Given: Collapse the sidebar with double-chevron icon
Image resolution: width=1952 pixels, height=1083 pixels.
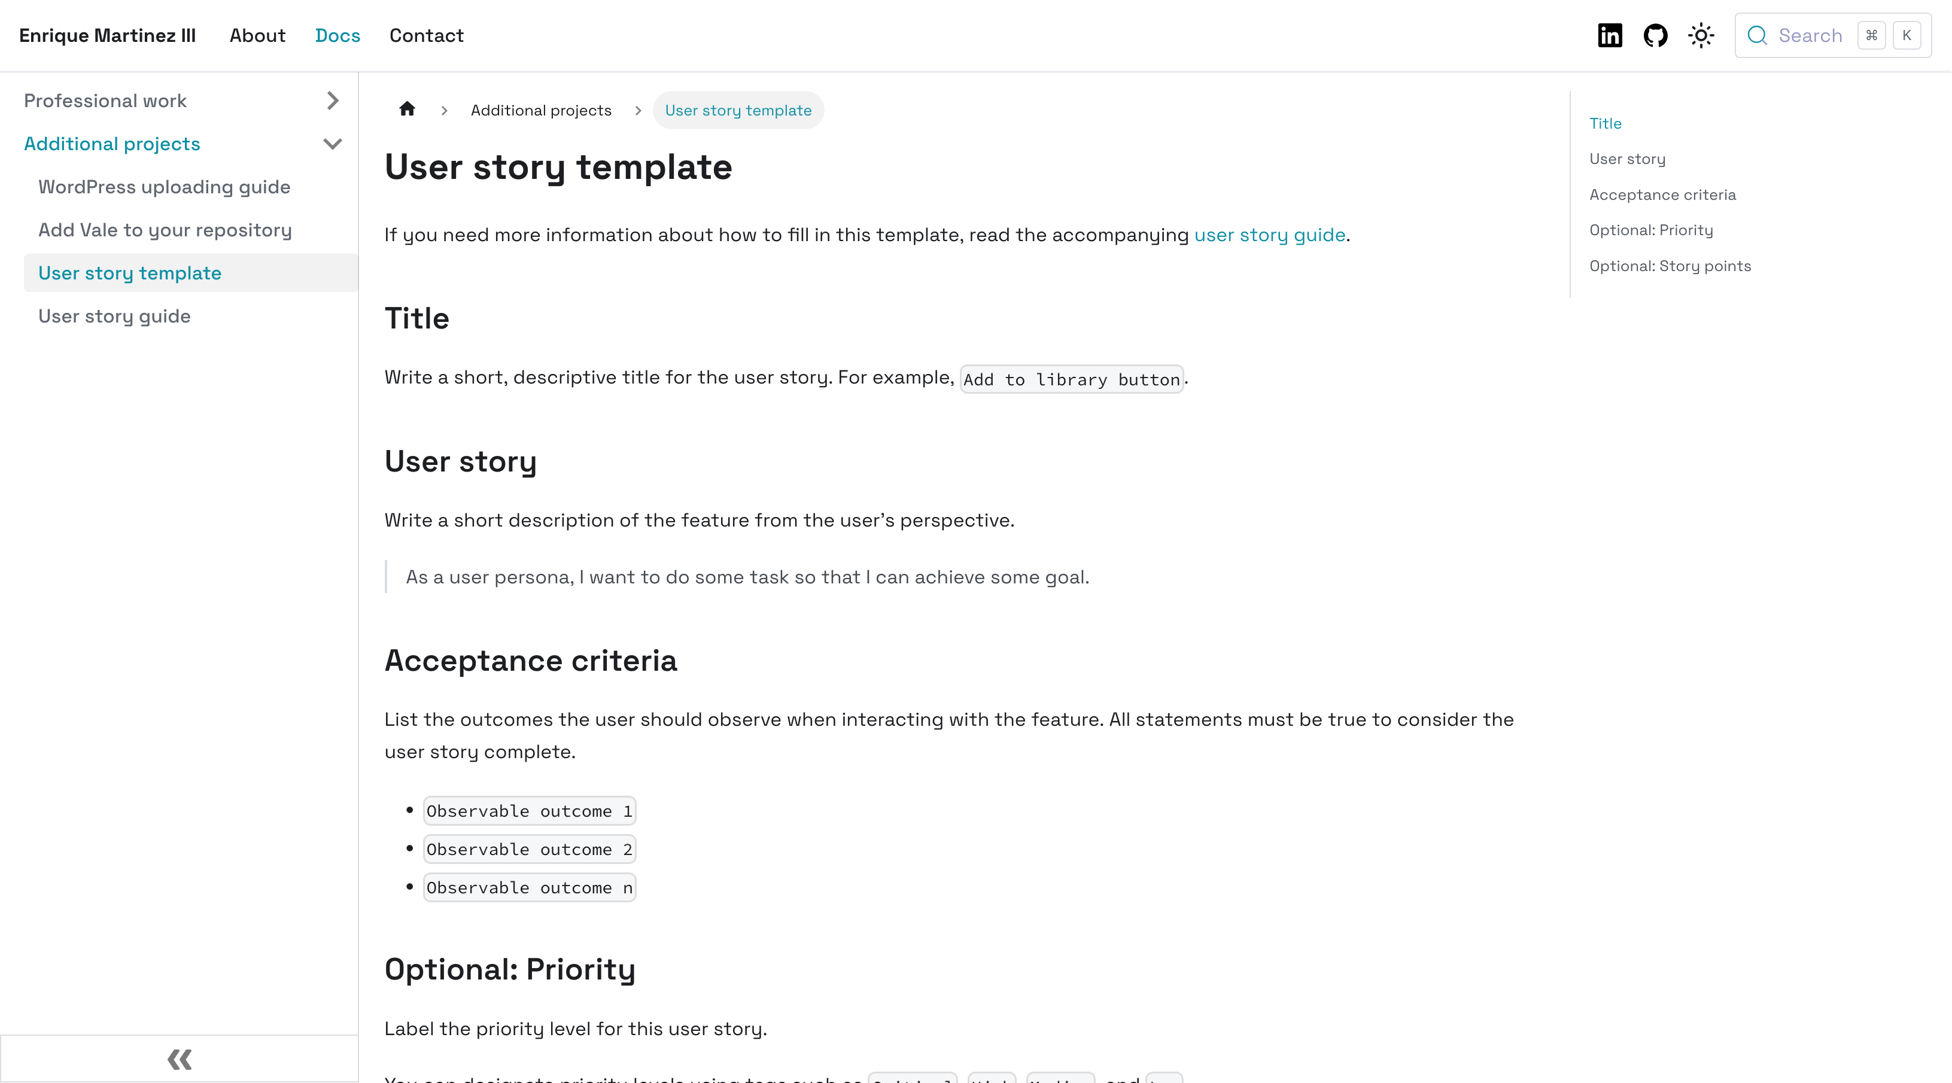Looking at the screenshot, I should (180, 1058).
